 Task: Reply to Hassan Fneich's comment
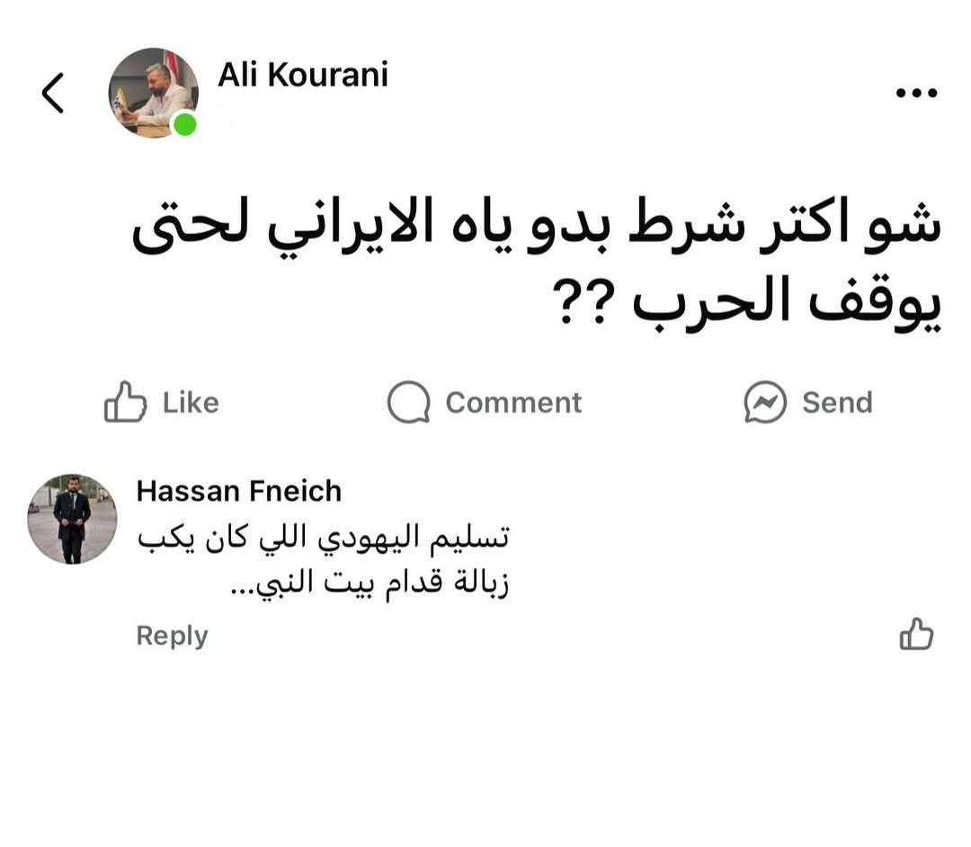click(x=172, y=636)
